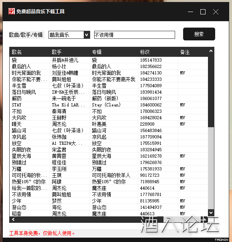Click the MV tag of 稻香 row

pos(183,214)
